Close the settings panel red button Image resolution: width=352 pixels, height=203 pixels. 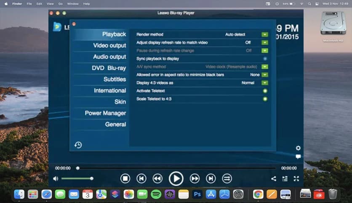(x=74, y=24)
